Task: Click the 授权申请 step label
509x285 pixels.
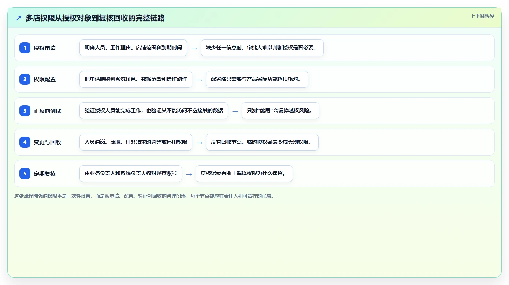Action: point(45,48)
